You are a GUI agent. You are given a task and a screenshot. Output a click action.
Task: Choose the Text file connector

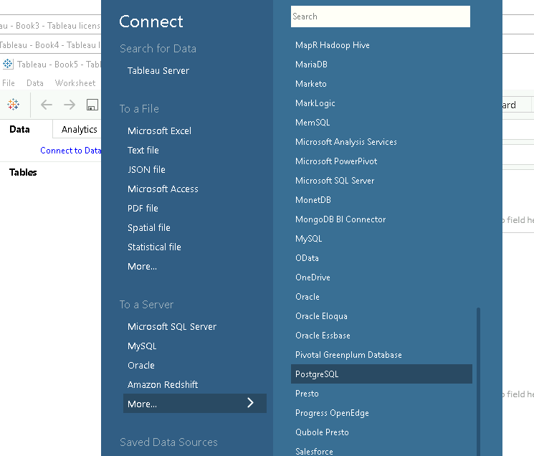point(143,150)
